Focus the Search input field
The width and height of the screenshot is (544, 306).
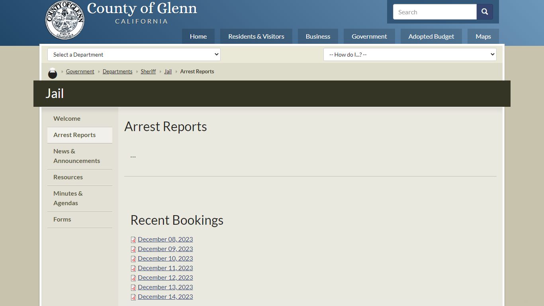(x=435, y=12)
